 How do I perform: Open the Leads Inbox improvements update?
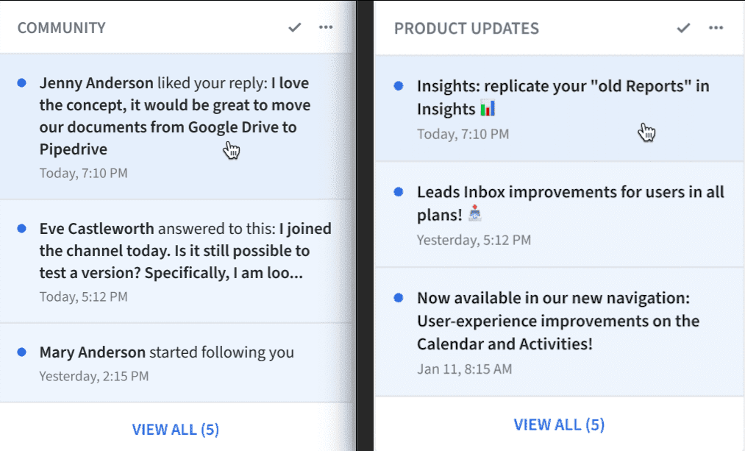559,214
